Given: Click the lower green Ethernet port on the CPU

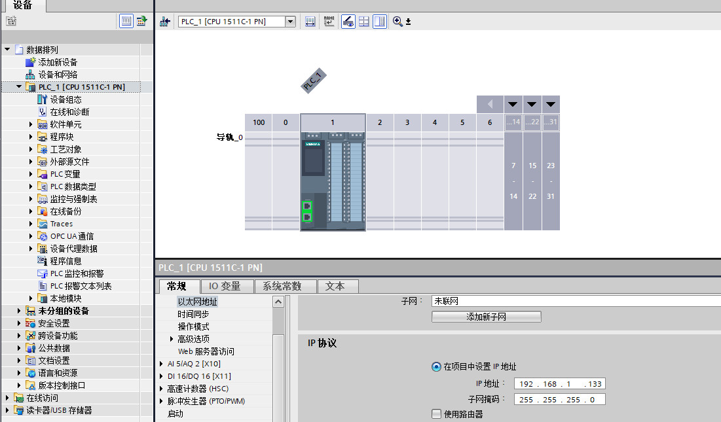Looking at the screenshot, I should tap(307, 217).
